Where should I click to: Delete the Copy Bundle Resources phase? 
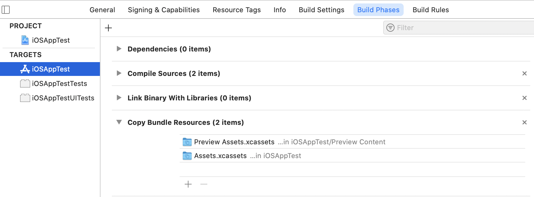coord(524,122)
